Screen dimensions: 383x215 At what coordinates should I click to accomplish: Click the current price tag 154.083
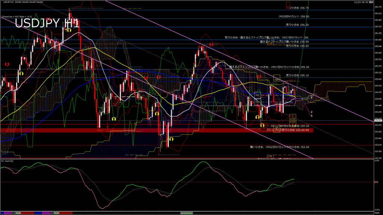pos(378,121)
